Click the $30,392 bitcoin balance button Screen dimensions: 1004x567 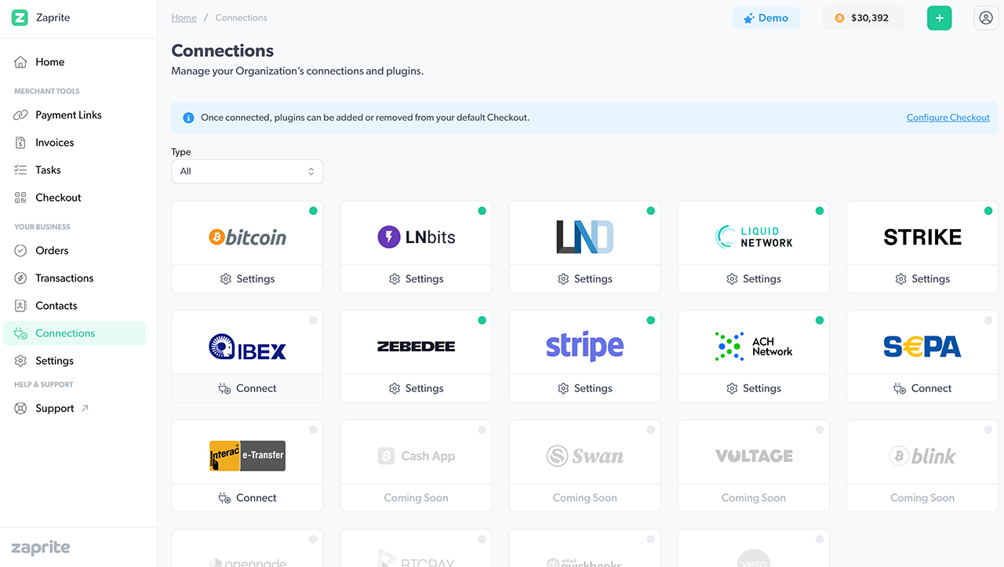[863, 18]
